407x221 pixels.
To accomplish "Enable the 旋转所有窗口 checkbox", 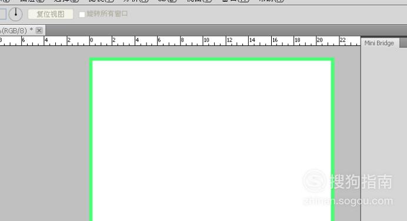I will 82,14.
